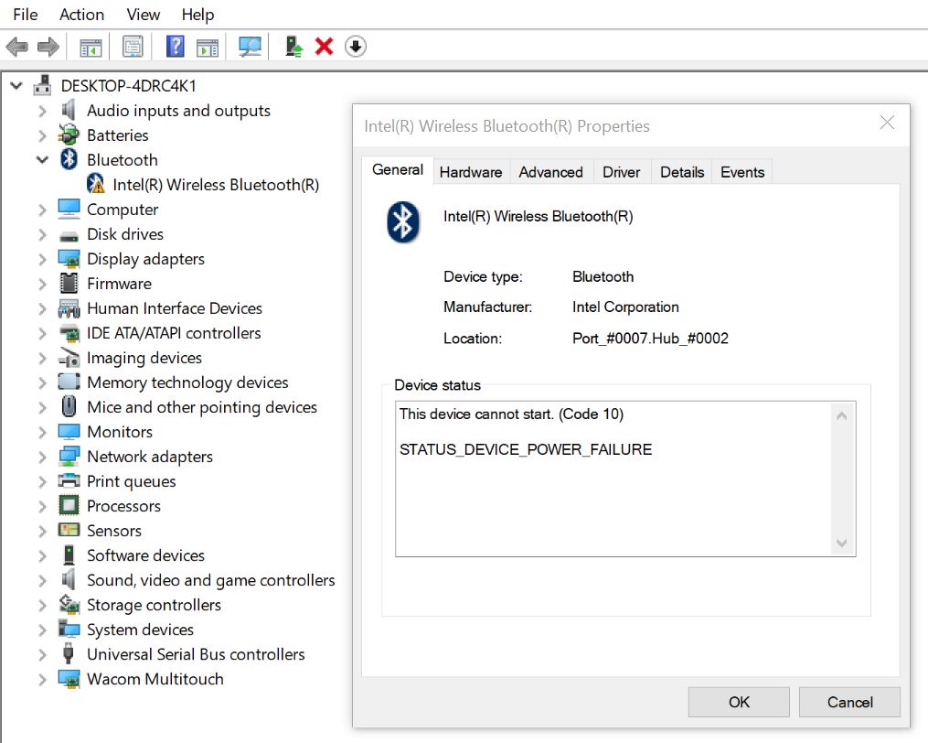Expand the Wacom Multitouch category

(x=42, y=679)
